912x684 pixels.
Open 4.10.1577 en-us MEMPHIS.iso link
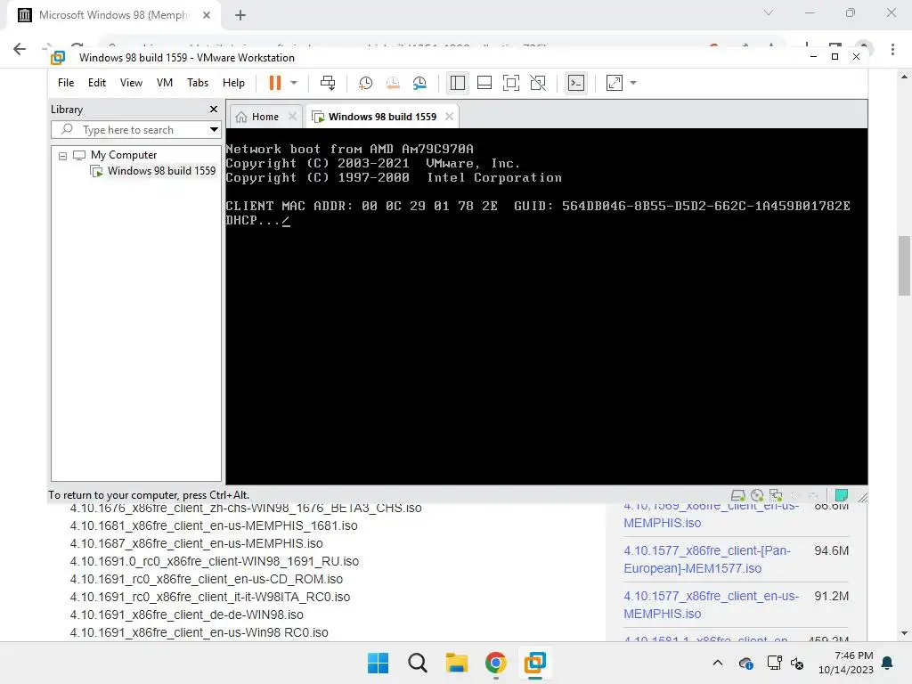click(x=712, y=605)
